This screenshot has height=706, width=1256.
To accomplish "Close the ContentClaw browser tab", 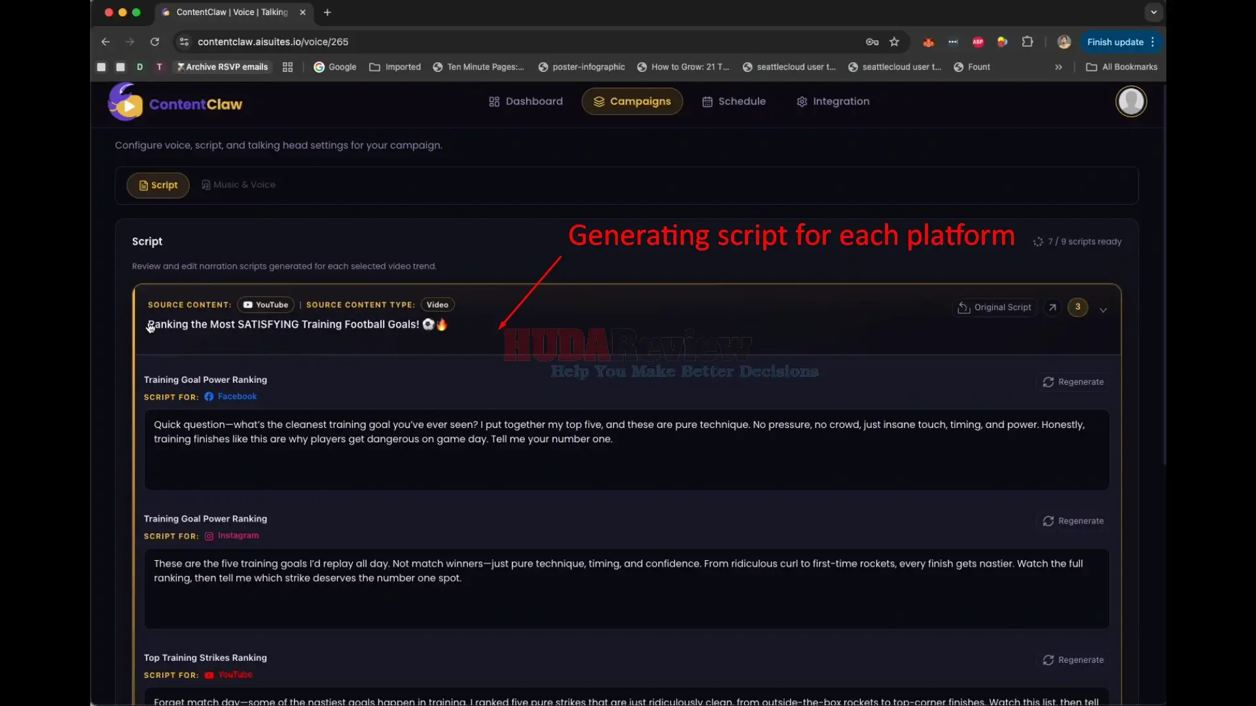I will [x=302, y=12].
